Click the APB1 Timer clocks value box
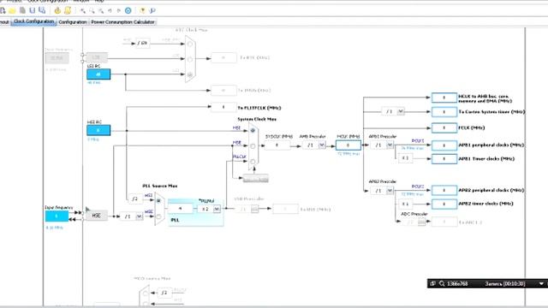The height and width of the screenshot is (308, 548). (444, 158)
